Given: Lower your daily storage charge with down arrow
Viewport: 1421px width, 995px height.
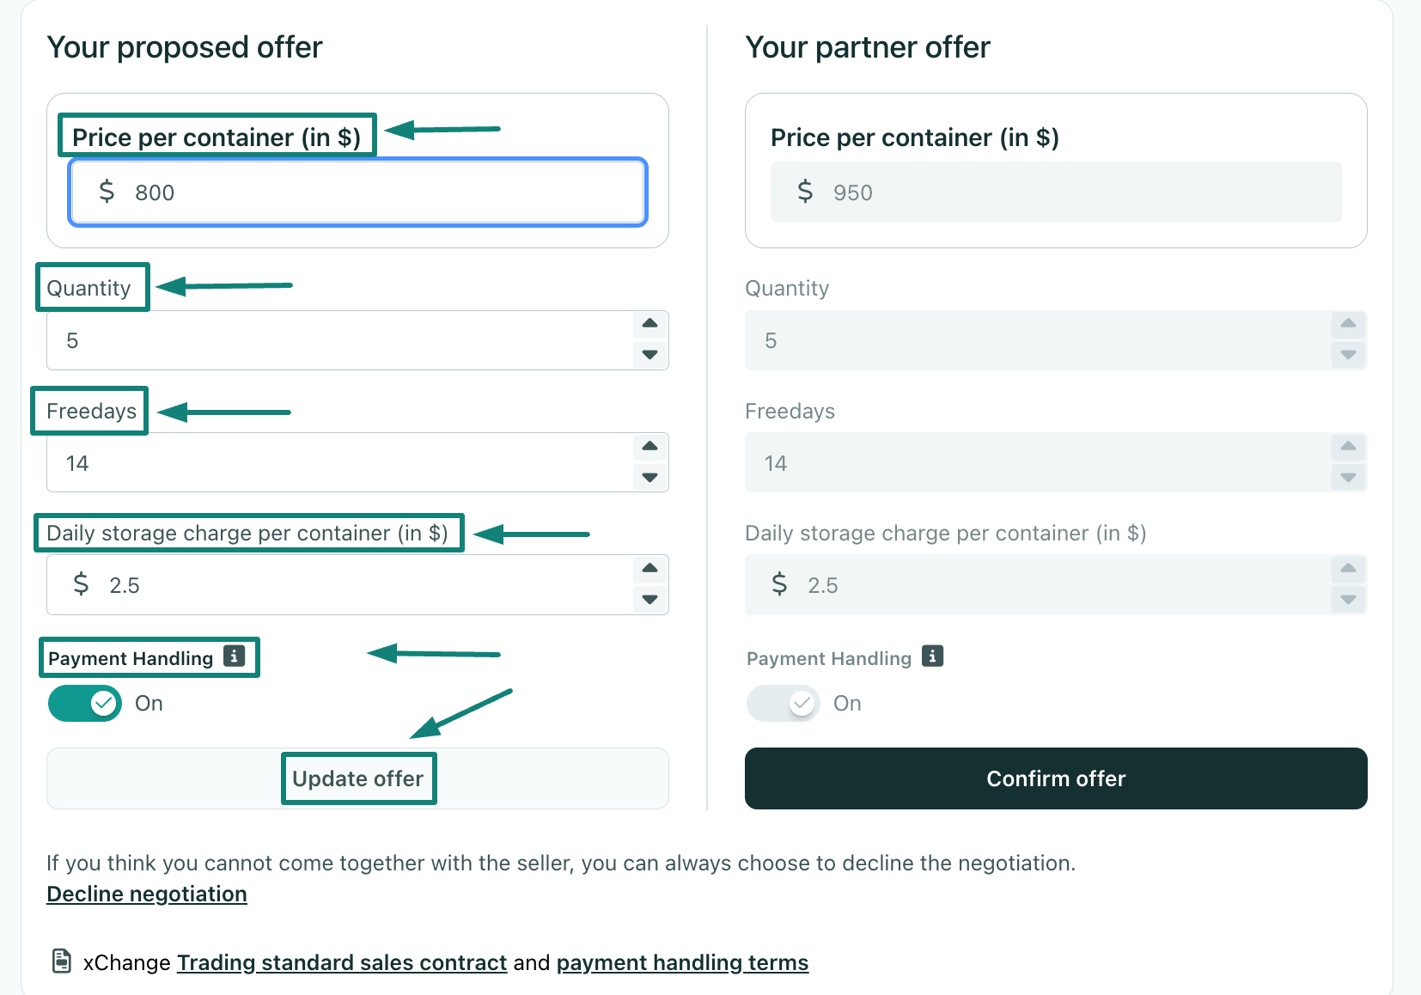Looking at the screenshot, I should [x=650, y=599].
